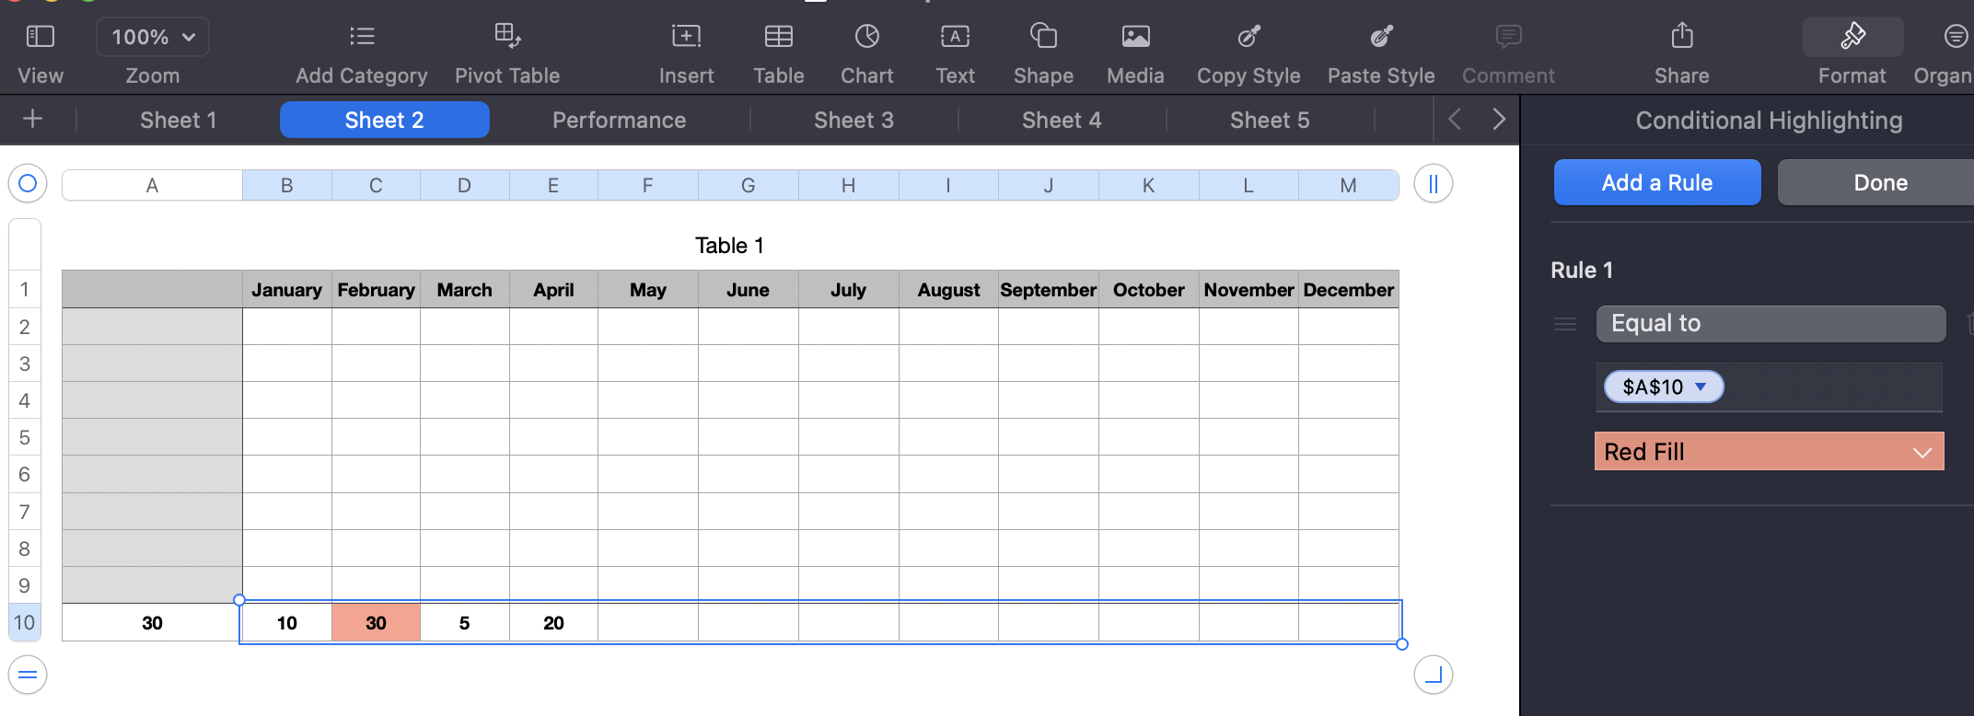Switch to the Sheet 3 tab
The height and width of the screenshot is (716, 1974).
pos(853,121)
